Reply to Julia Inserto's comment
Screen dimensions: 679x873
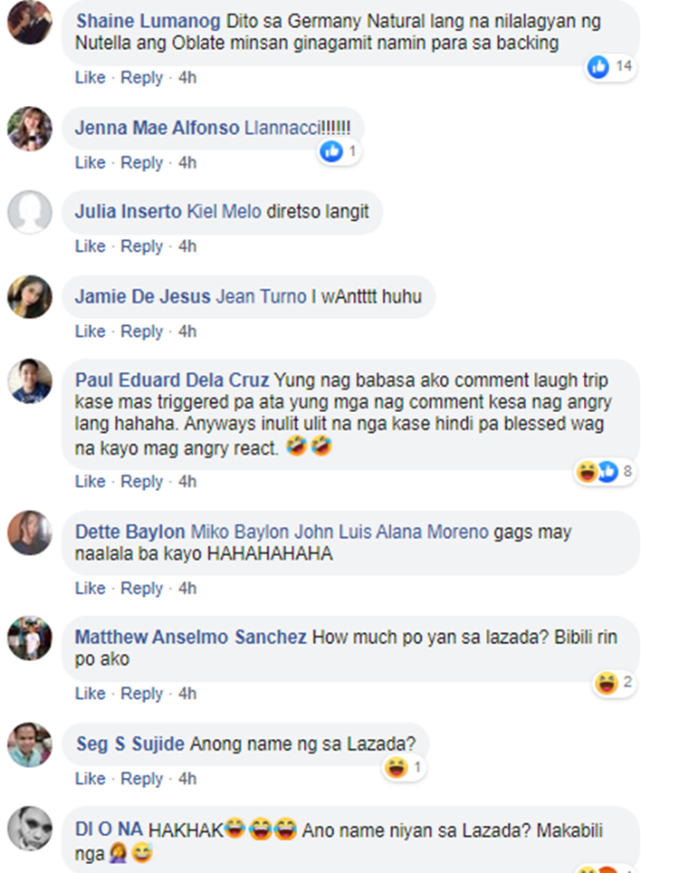click(142, 246)
